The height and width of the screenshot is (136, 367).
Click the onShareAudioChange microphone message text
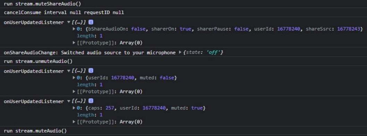tap(89, 52)
